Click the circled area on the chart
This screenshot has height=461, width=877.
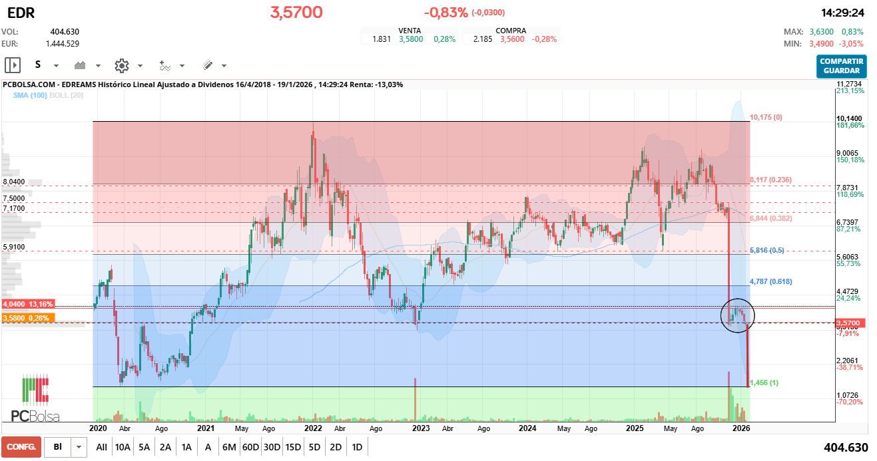(x=738, y=316)
